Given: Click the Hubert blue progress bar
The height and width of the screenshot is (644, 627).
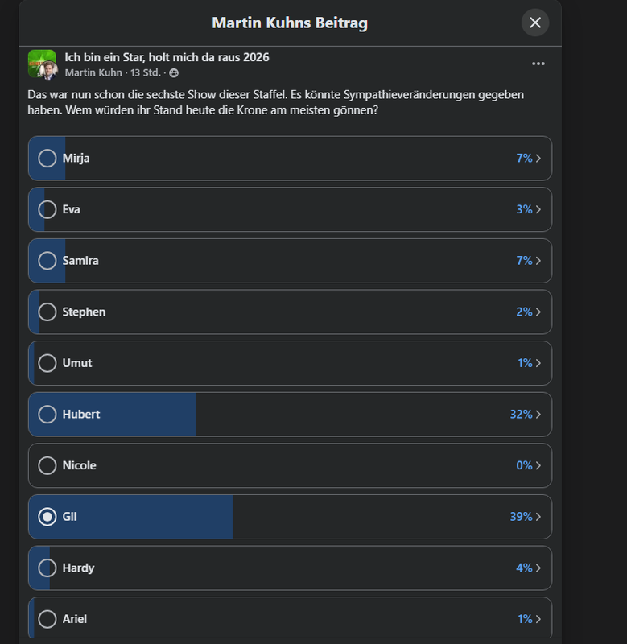Looking at the screenshot, I should (145, 415).
